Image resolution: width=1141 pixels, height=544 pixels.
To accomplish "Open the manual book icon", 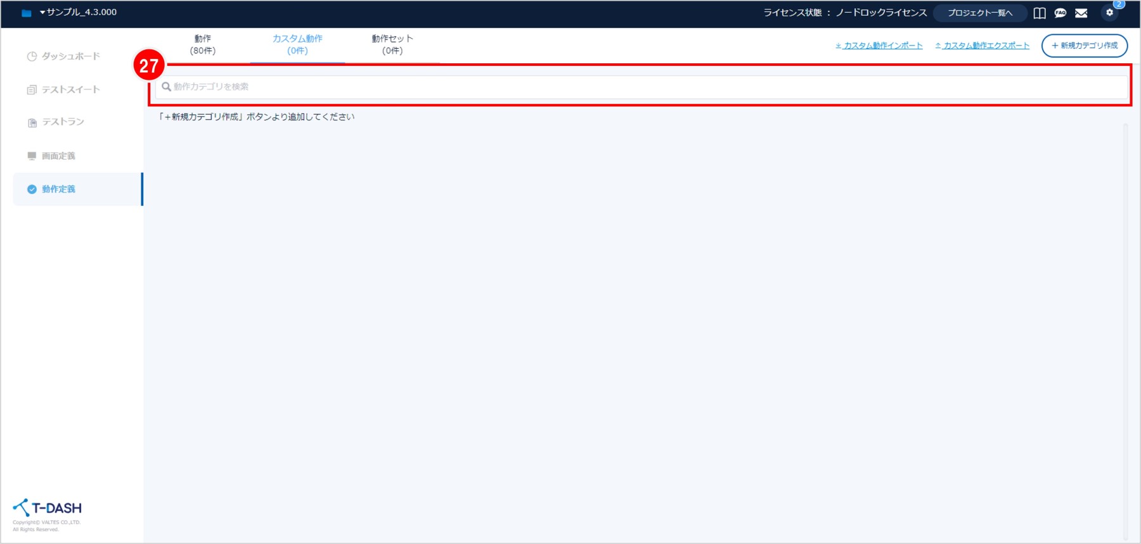I will coord(1040,13).
